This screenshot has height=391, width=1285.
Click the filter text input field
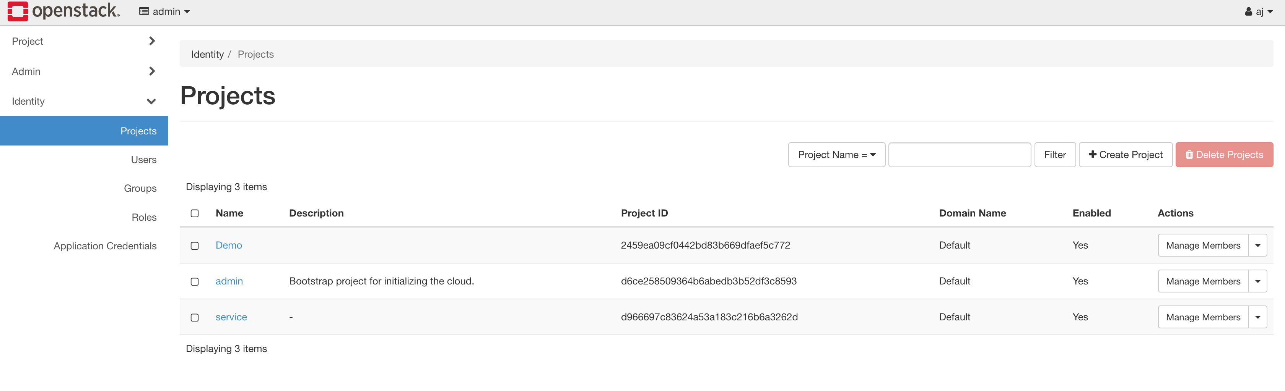[959, 155]
